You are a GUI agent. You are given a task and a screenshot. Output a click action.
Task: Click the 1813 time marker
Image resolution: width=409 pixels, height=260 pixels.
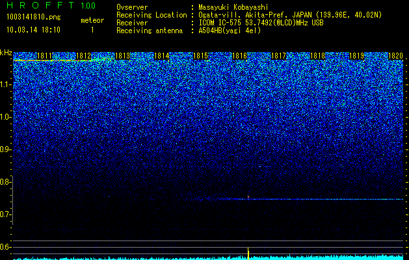point(123,56)
